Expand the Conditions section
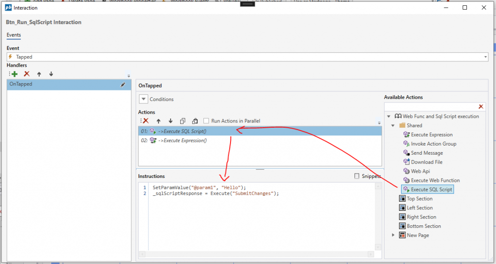This screenshot has width=496, height=264. tap(143, 99)
